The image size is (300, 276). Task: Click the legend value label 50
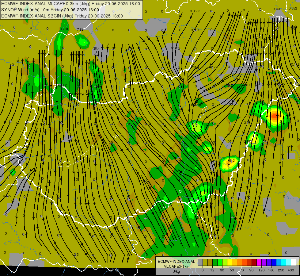[x=232, y=270]
